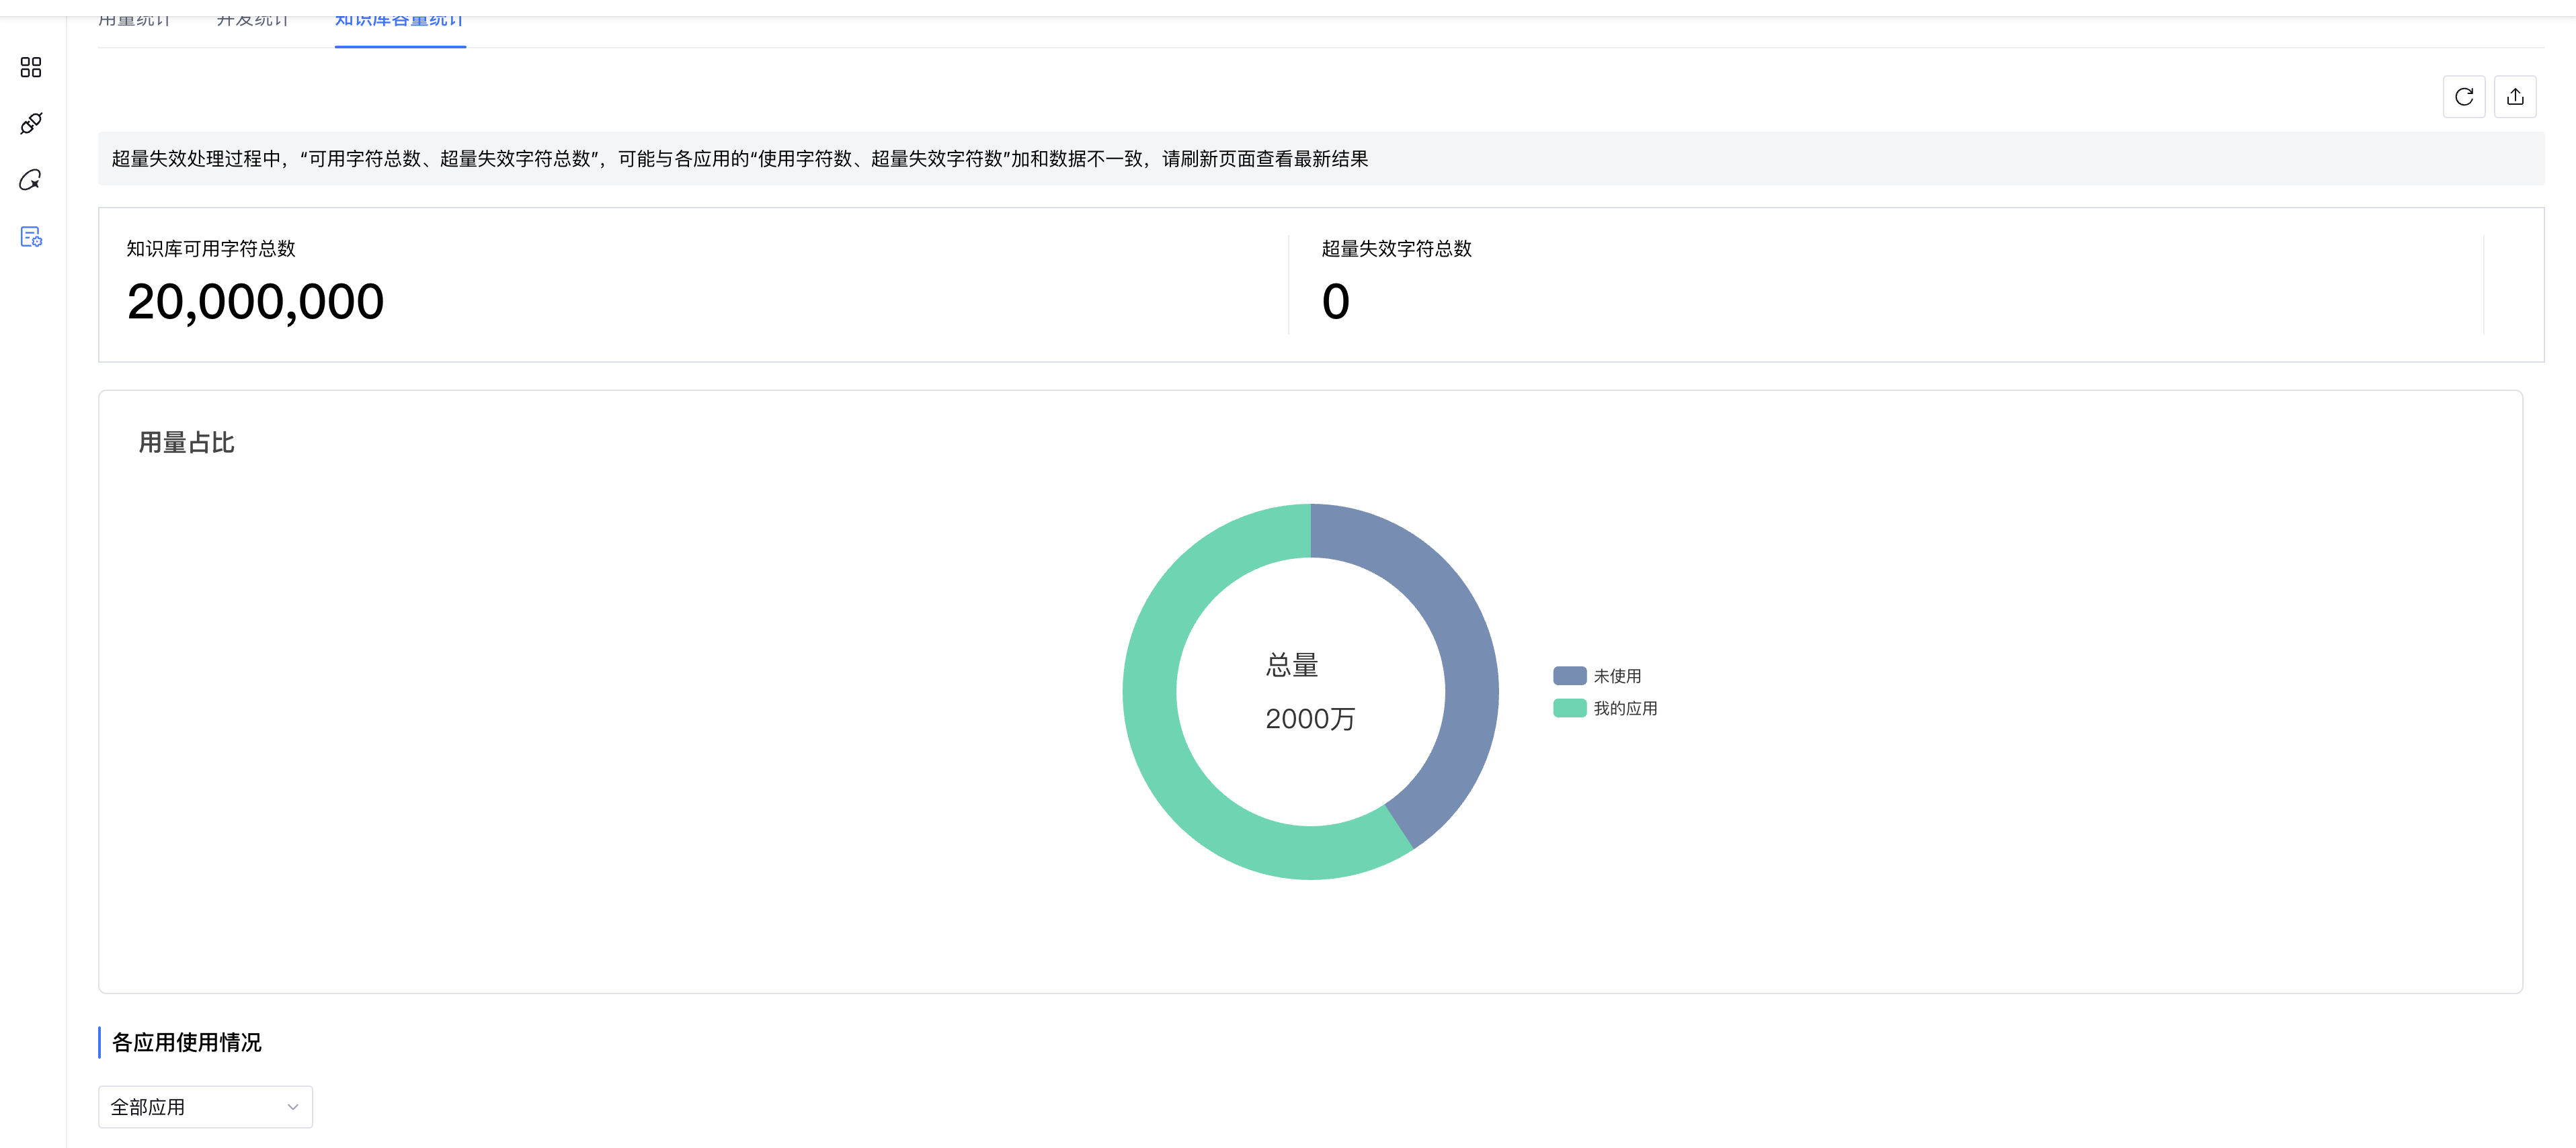Viewport: 2576px width, 1148px height.
Task: Click the green 我的应用 legend color swatch
Action: (1569, 709)
